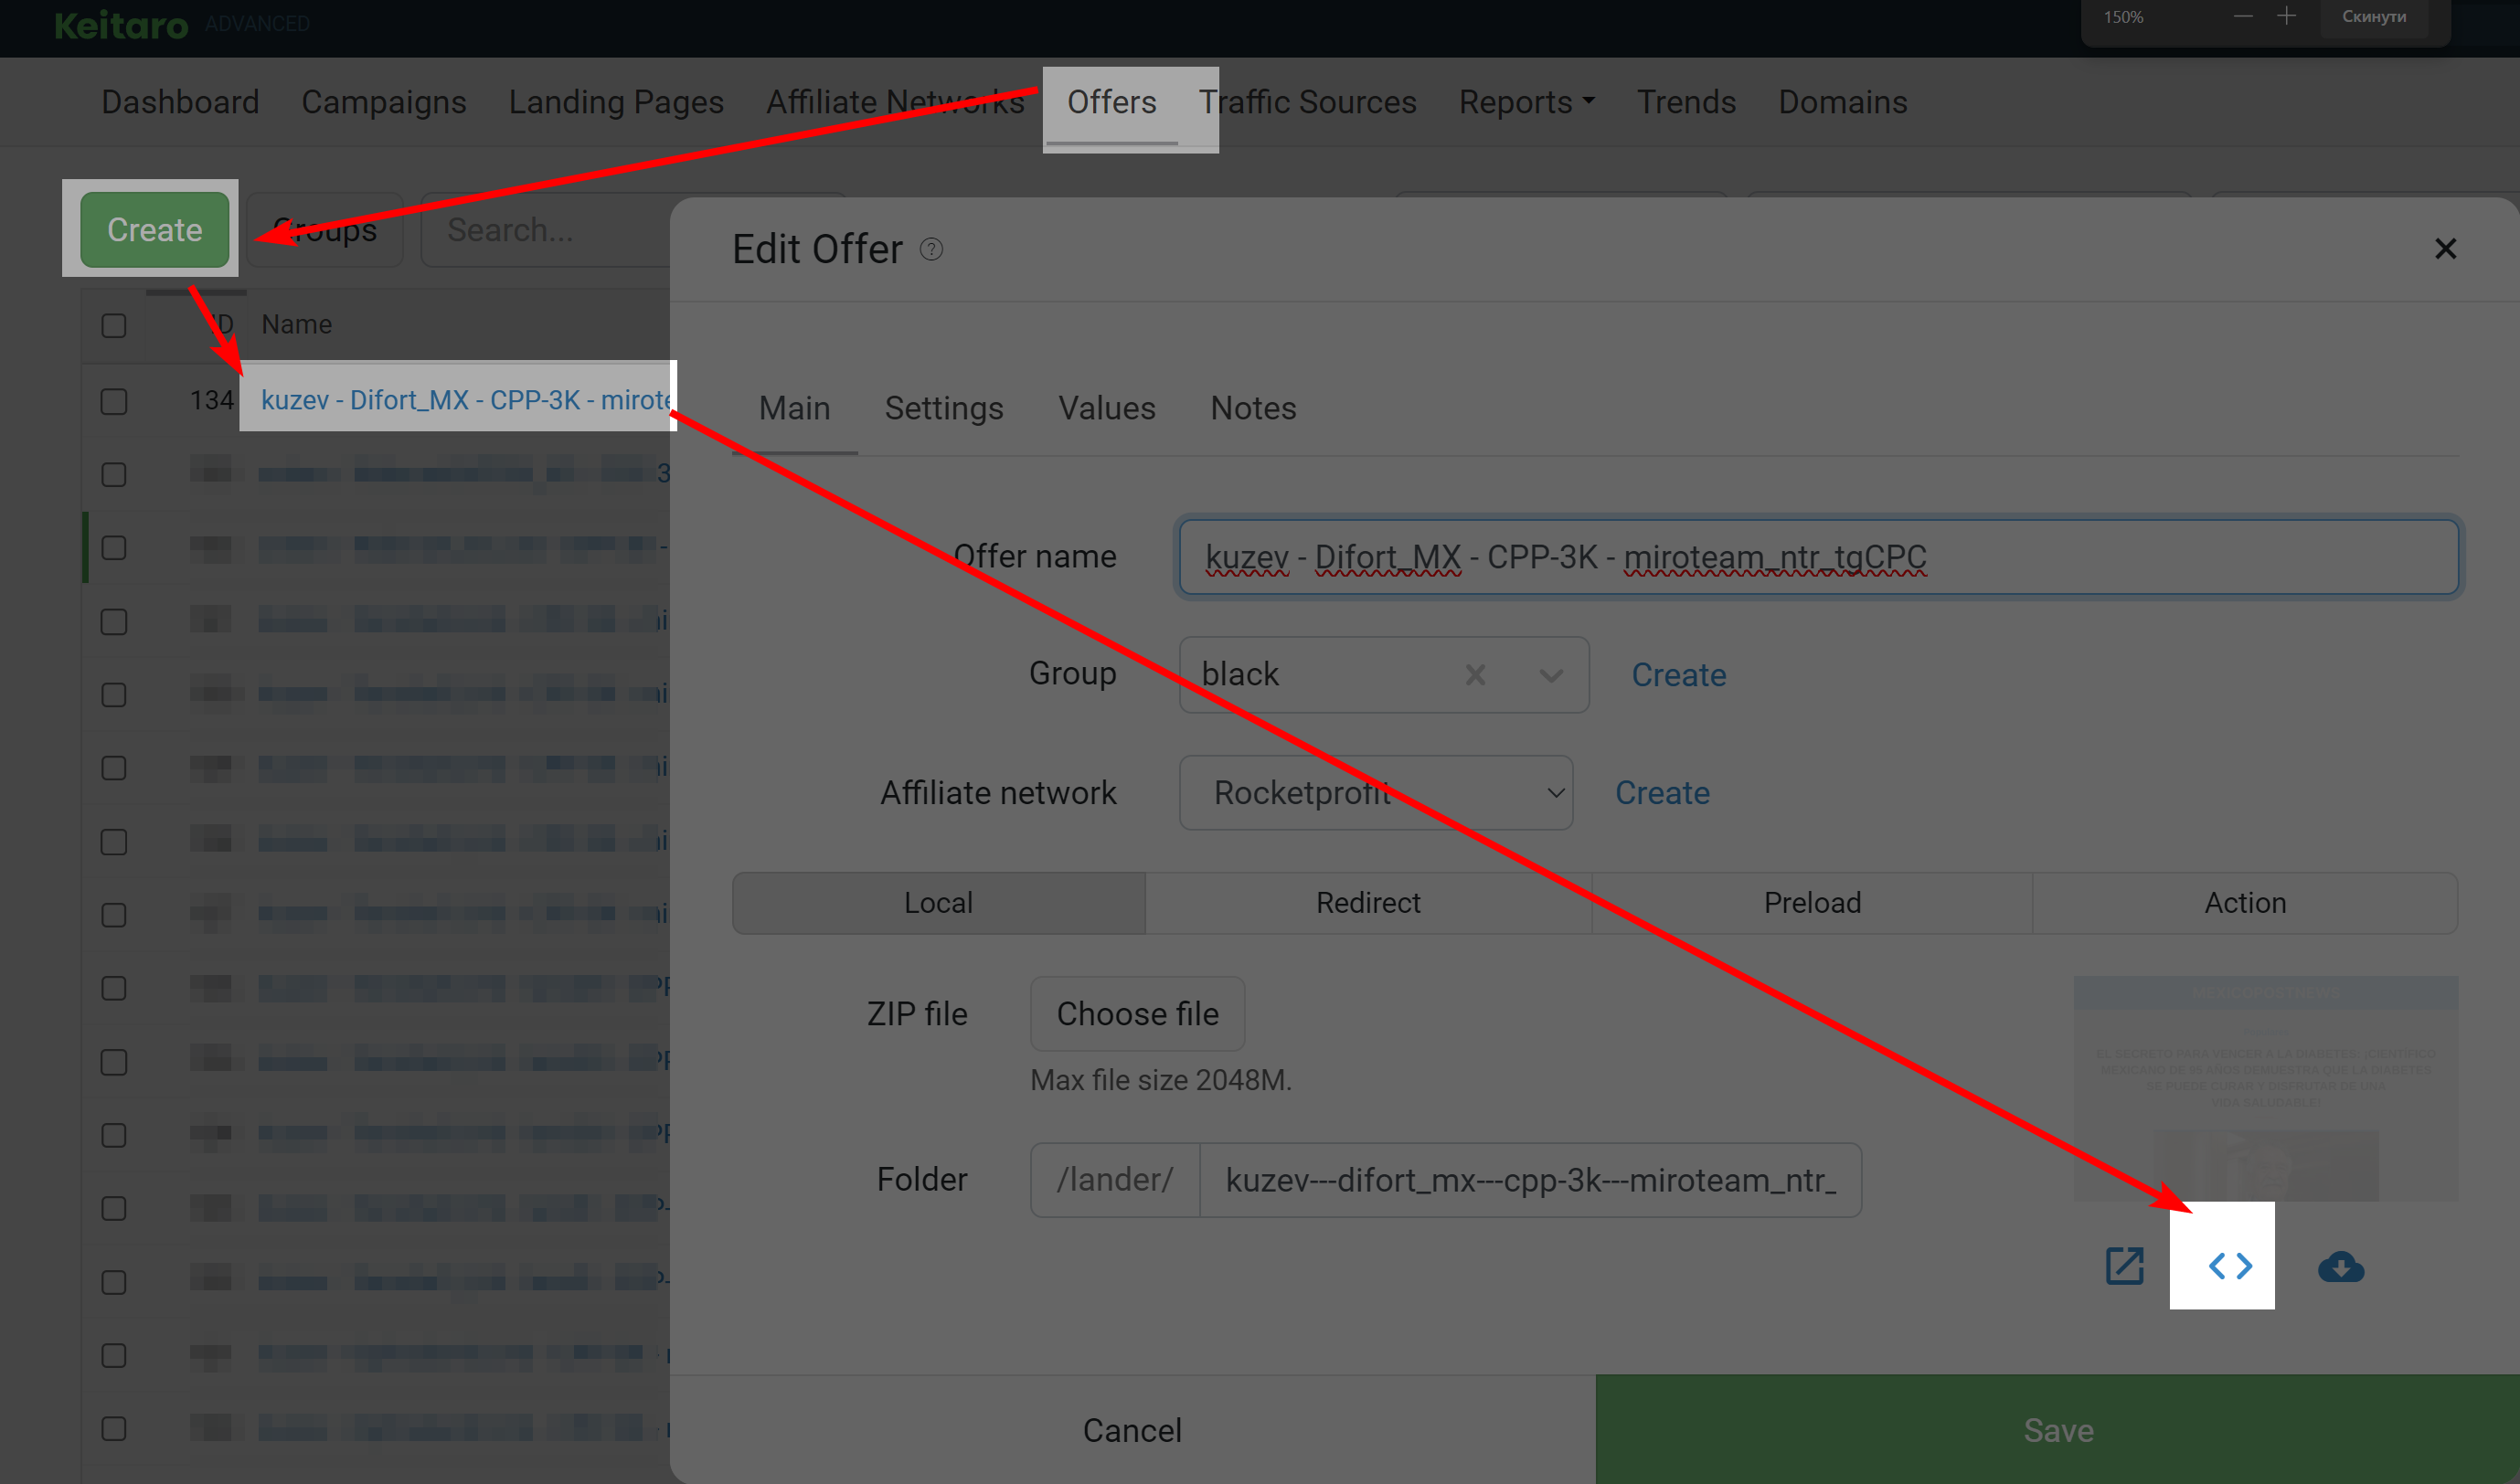Expand the Reports menu
Image resolution: width=2520 pixels, height=1484 pixels.
tap(1526, 102)
